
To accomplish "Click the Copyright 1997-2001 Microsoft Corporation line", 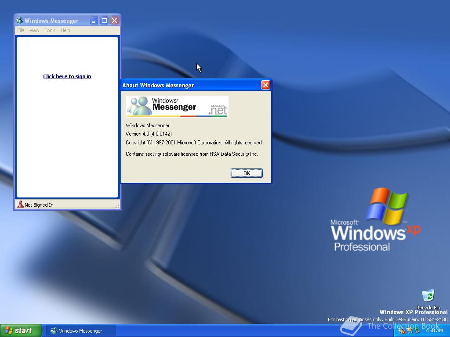I will (x=194, y=143).
